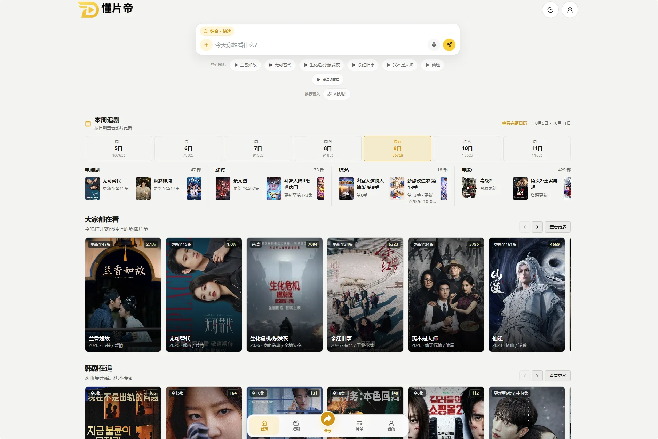The height and width of the screenshot is (439, 658).
Task: Pick hot film tag 余红旧事
Action: click(363, 65)
